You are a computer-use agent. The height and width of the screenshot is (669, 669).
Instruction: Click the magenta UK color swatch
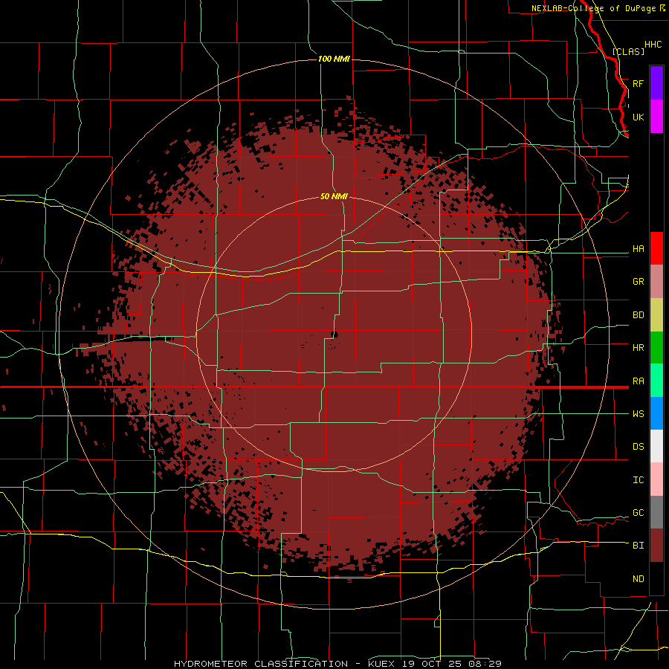click(x=656, y=117)
